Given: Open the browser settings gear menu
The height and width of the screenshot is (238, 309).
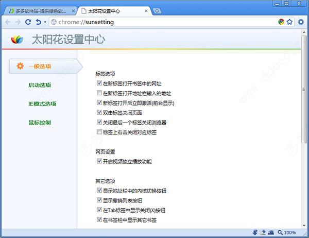Looking at the screenshot, I should tap(301, 22).
